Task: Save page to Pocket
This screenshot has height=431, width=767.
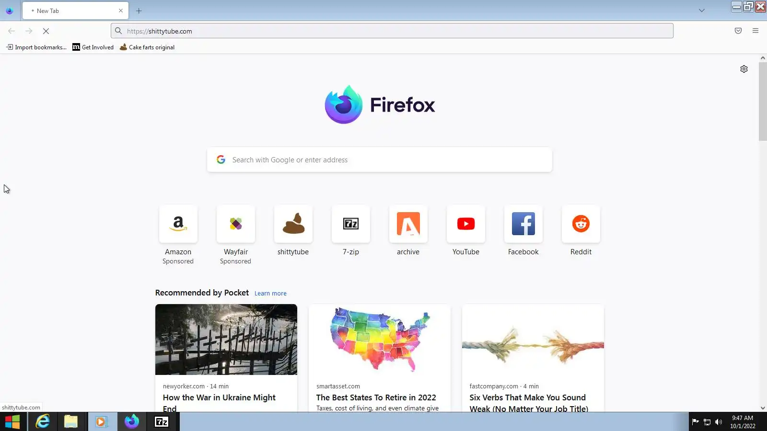Action: click(x=738, y=31)
